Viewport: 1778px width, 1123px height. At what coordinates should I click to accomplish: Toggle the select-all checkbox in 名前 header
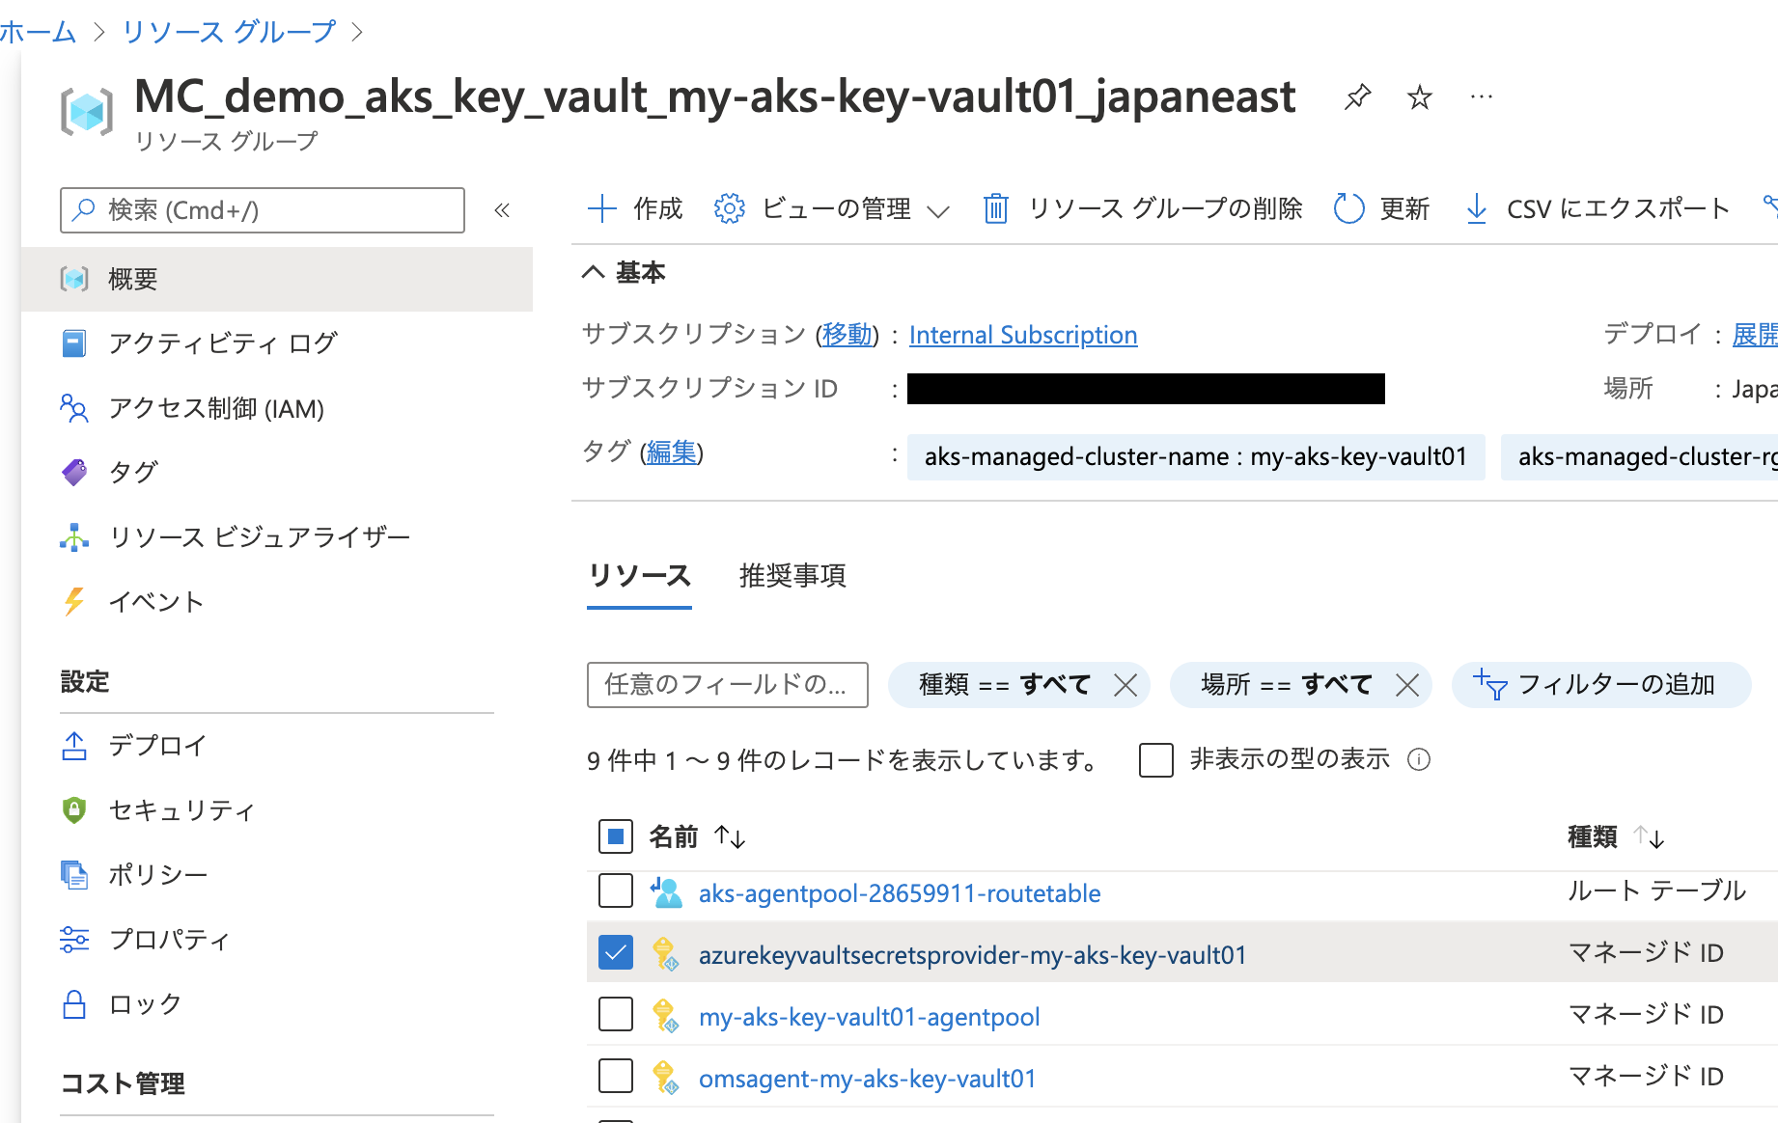[x=616, y=836]
